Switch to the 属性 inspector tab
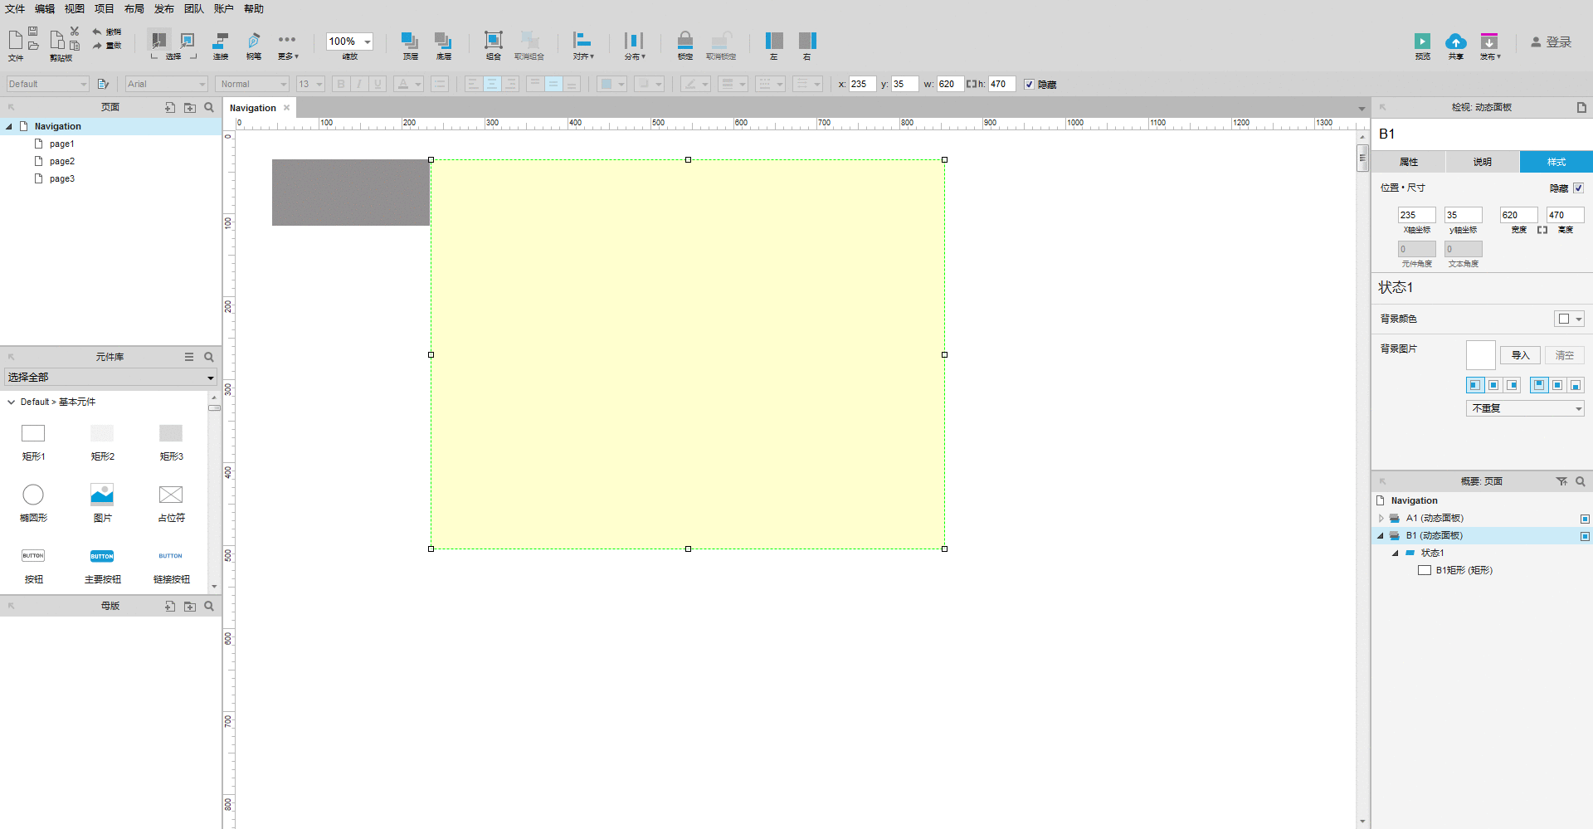Screen dimensions: 1593x829 pos(1409,162)
